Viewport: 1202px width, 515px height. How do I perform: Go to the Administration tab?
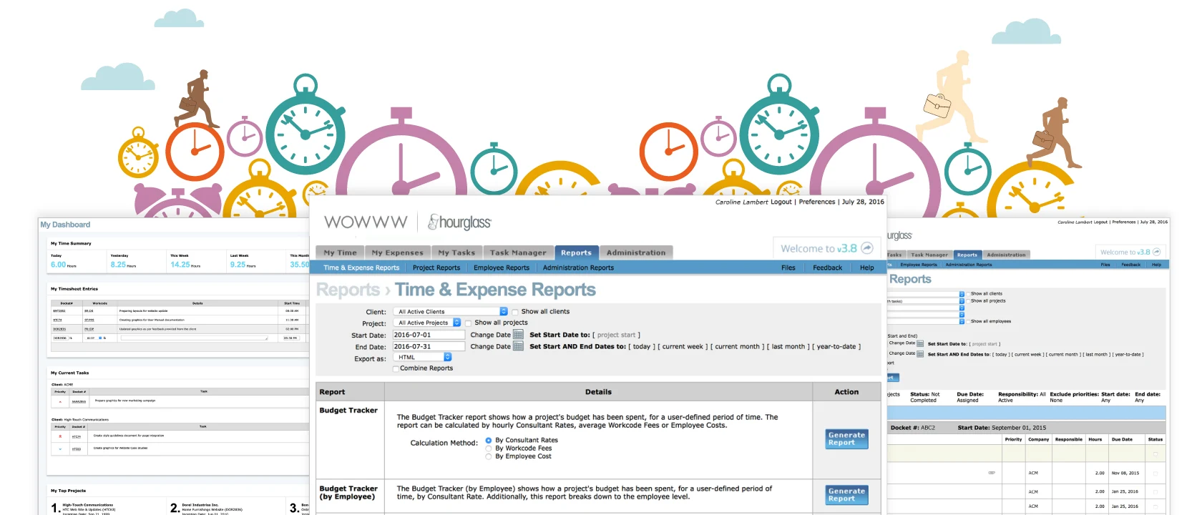point(636,252)
